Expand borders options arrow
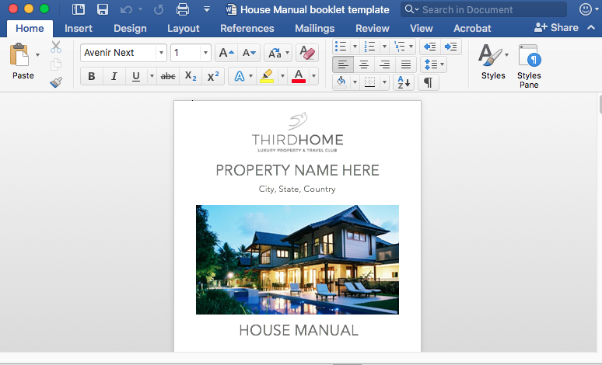The height and width of the screenshot is (365, 602). pyautogui.click(x=384, y=82)
